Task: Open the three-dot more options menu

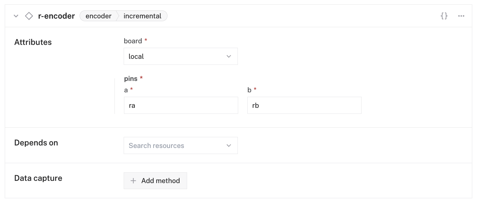Action: tap(461, 16)
